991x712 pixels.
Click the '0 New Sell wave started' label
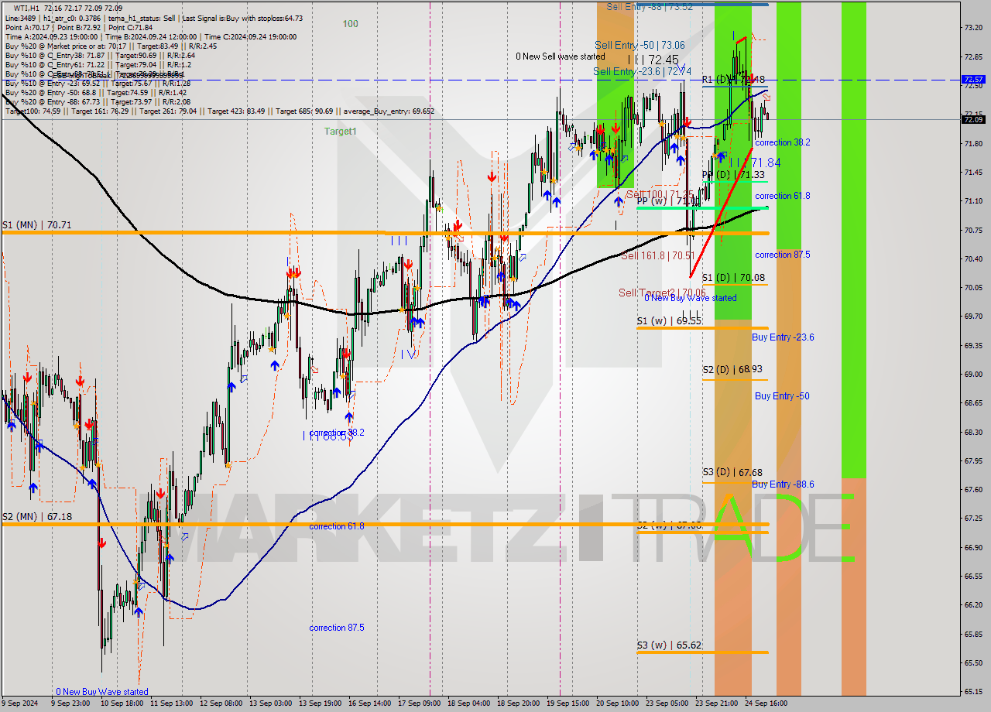[x=561, y=56]
